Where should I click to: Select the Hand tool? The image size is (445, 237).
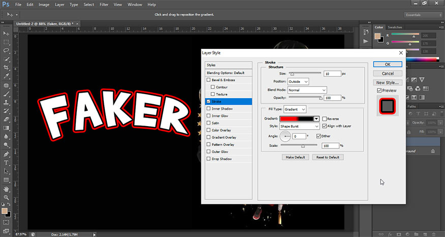click(6, 189)
